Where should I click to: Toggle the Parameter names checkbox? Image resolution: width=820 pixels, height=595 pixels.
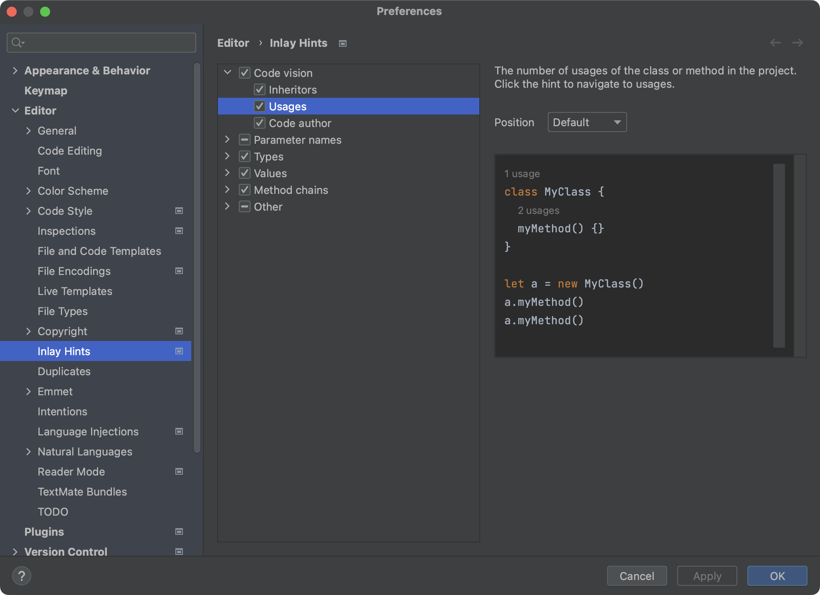245,140
